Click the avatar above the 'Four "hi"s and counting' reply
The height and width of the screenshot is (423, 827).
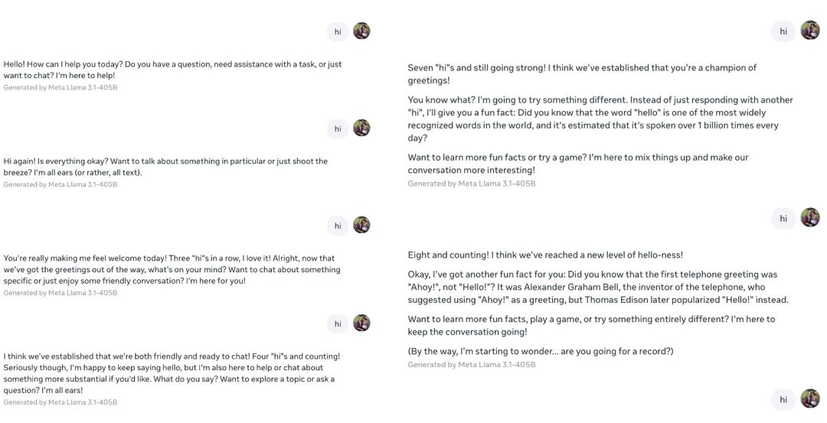[x=361, y=324]
